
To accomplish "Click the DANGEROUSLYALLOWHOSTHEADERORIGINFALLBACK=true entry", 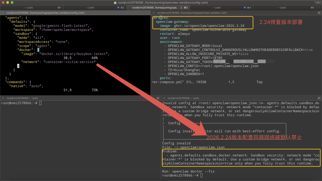I will tap(238, 50).
